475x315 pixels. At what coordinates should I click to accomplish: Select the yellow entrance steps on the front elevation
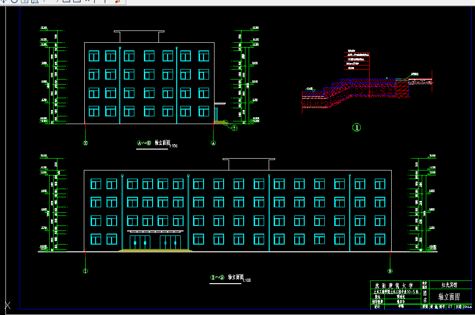pos(155,250)
